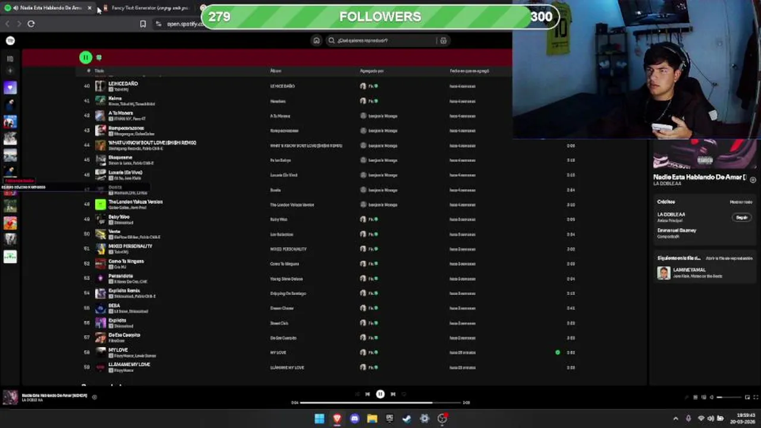Open credit artist Emmanuel Gazmey
The height and width of the screenshot is (428, 761).
(x=677, y=231)
